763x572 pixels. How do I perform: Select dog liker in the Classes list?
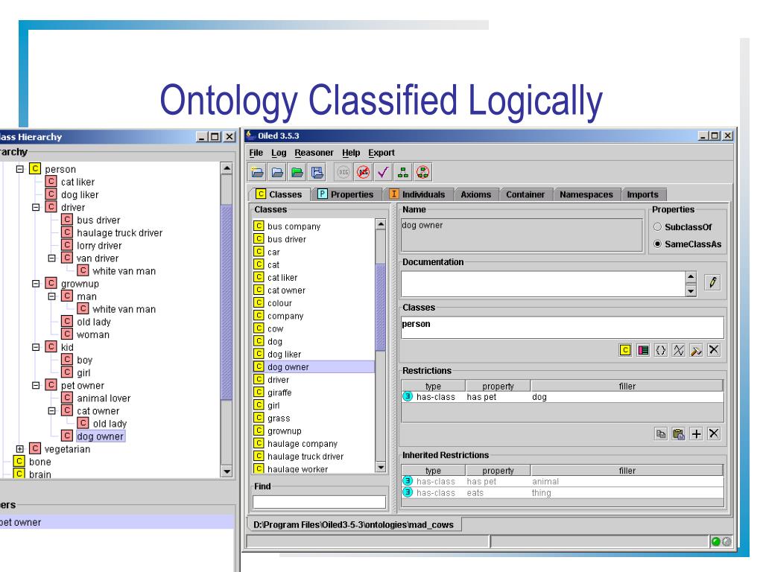coord(284,354)
